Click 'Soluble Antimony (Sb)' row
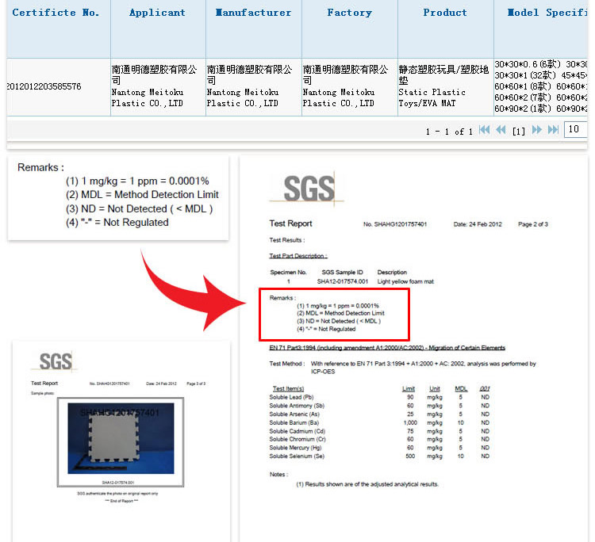 [379, 406]
